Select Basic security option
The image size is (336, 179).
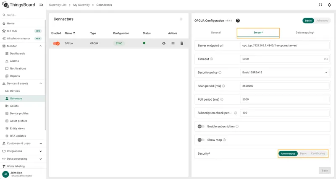tap(303, 153)
